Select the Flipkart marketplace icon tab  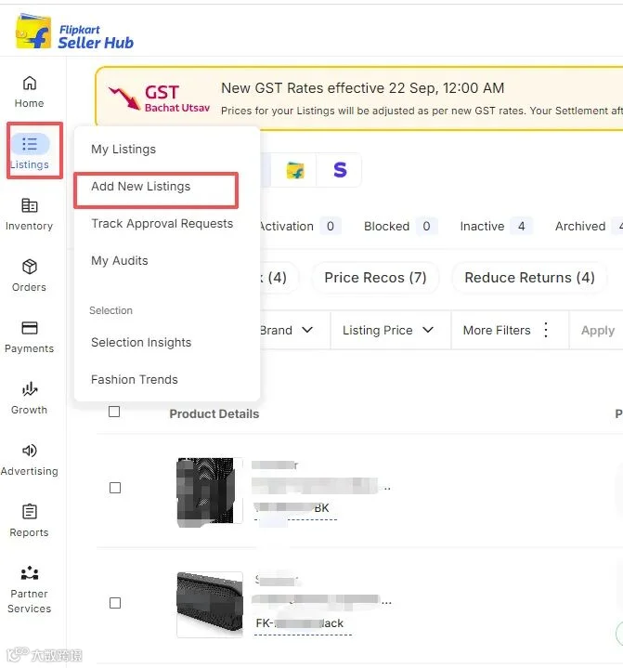click(x=295, y=170)
